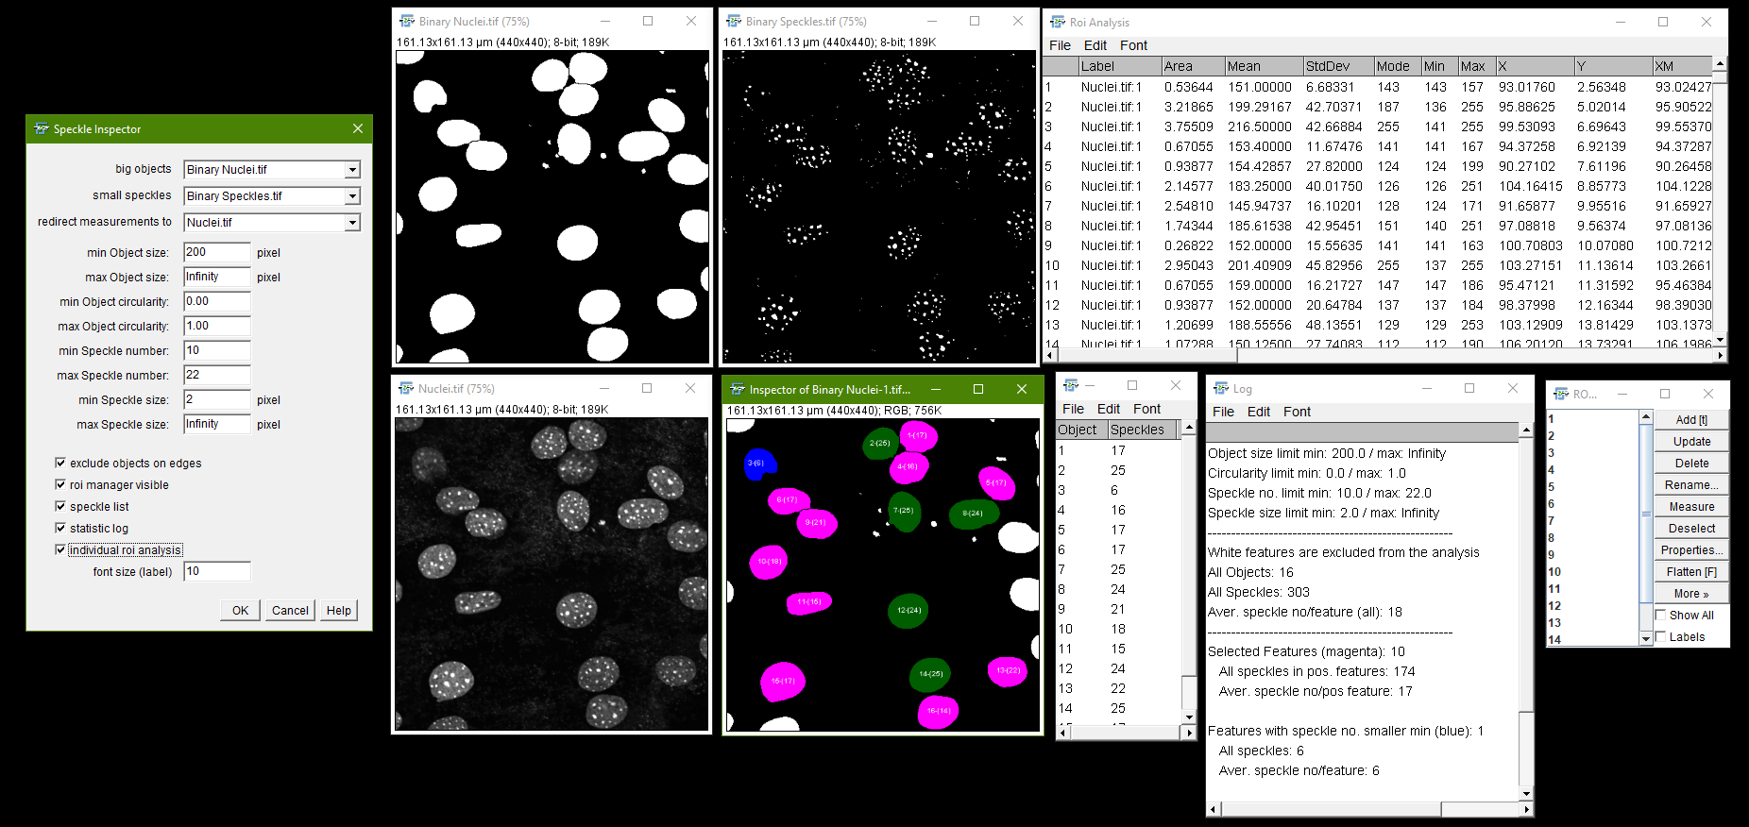This screenshot has width=1749, height=827.
Task: Toggle exclude objects on edges checkbox
Action: pos(60,463)
